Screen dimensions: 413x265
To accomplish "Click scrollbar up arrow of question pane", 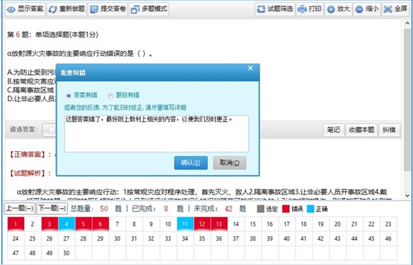I will click(407, 23).
